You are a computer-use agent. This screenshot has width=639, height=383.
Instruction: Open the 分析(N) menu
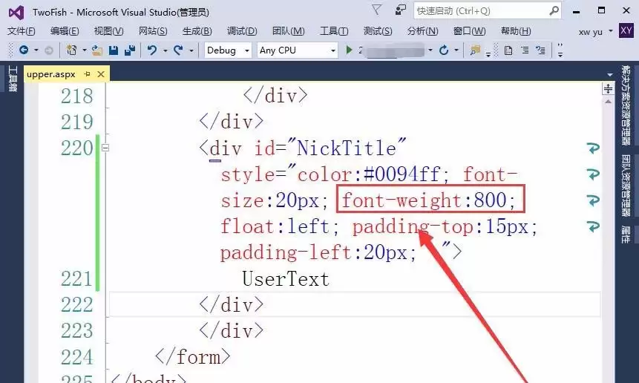pos(422,31)
